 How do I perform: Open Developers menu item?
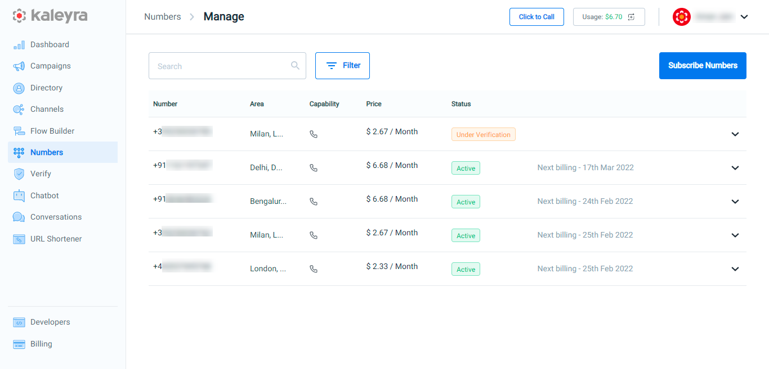point(62,322)
